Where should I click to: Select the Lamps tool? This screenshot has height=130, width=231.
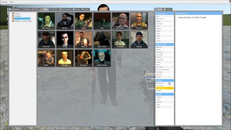click(x=165, y=62)
